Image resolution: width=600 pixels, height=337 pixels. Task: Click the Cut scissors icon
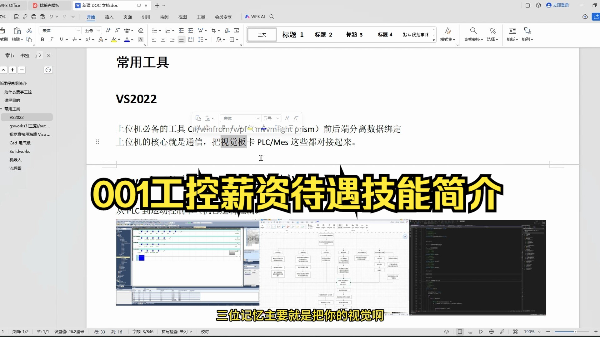point(29,30)
